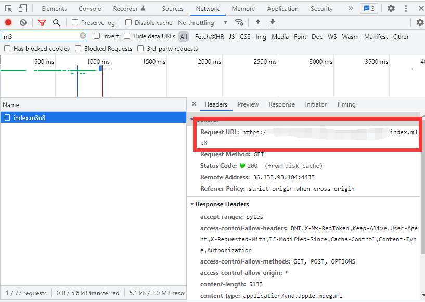Select the index.m3u8 request row
The height and width of the screenshot is (302, 425).
pyautogui.click(x=93, y=117)
